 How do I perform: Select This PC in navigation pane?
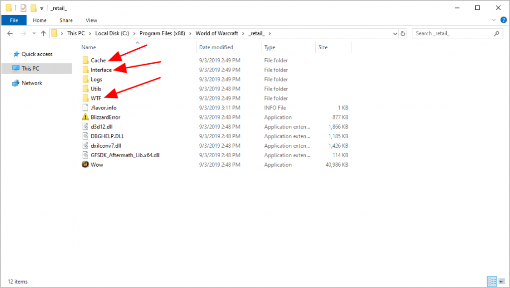pos(30,69)
